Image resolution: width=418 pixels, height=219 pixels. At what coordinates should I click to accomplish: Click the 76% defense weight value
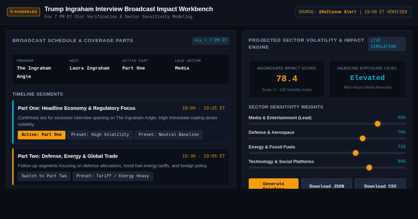click(x=402, y=132)
